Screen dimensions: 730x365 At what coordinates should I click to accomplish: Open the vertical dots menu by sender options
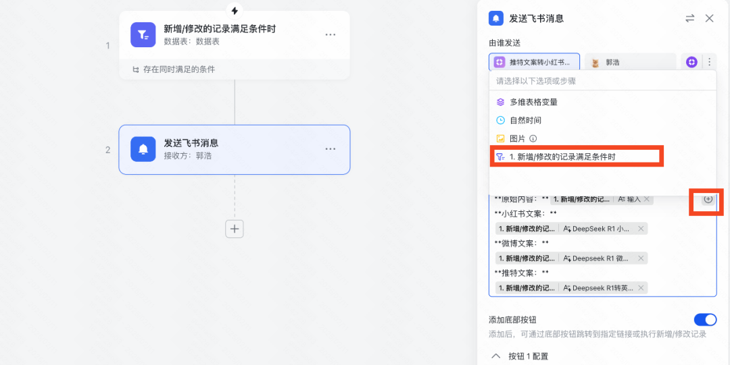(x=709, y=62)
